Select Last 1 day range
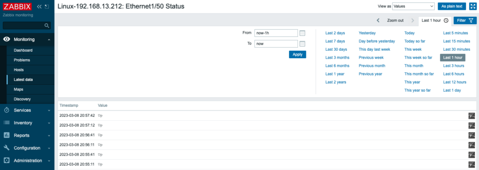479x170 pixels. (x=452, y=90)
